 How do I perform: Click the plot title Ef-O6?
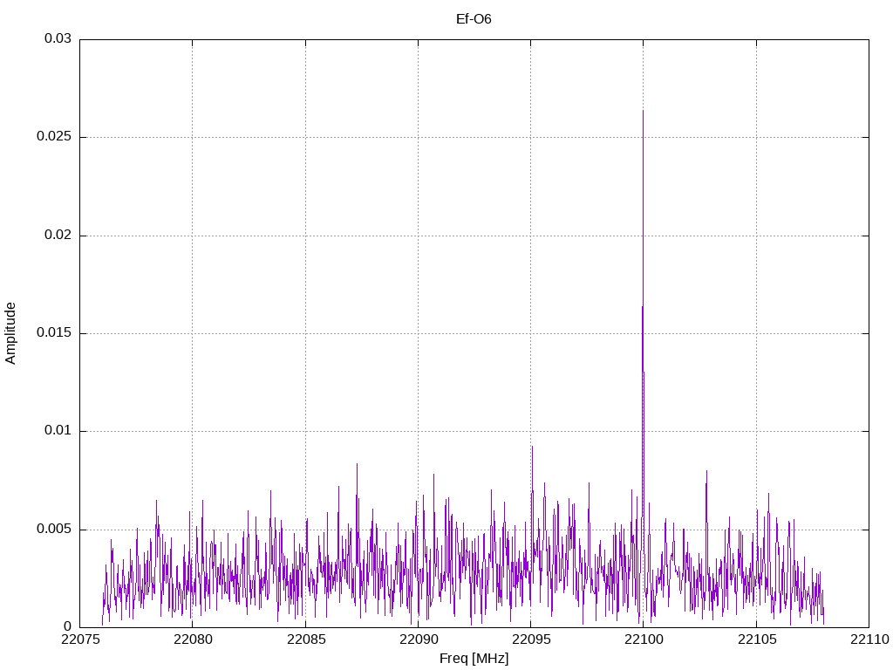pyautogui.click(x=474, y=19)
